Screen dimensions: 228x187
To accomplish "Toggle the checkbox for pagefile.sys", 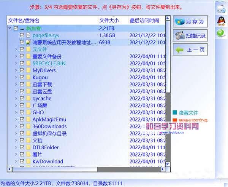I will click(x=22, y=35).
